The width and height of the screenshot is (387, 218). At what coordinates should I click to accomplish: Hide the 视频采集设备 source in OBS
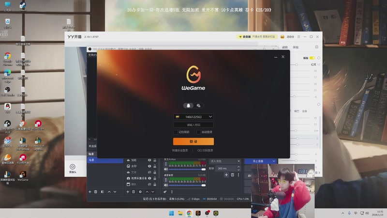[149, 178]
